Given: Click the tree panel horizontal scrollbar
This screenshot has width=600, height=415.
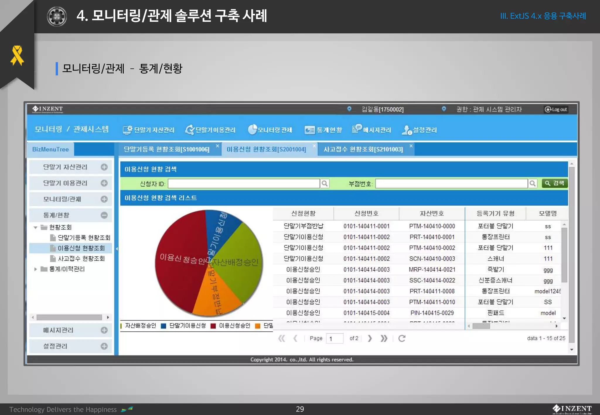Looking at the screenshot, I should 69,317.
